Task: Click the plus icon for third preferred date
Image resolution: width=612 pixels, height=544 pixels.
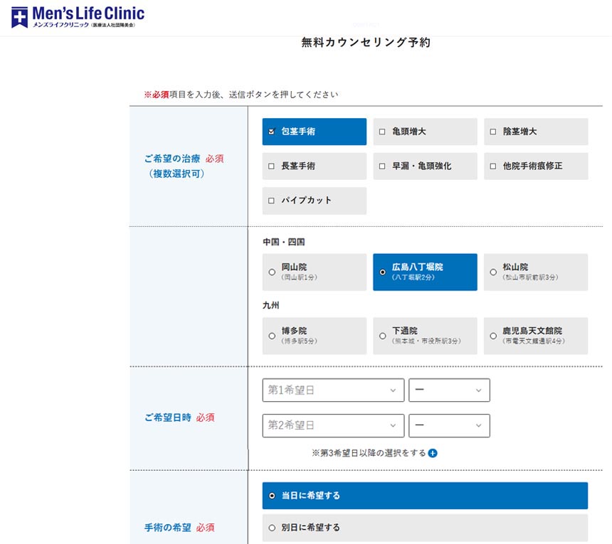Action: (x=433, y=453)
